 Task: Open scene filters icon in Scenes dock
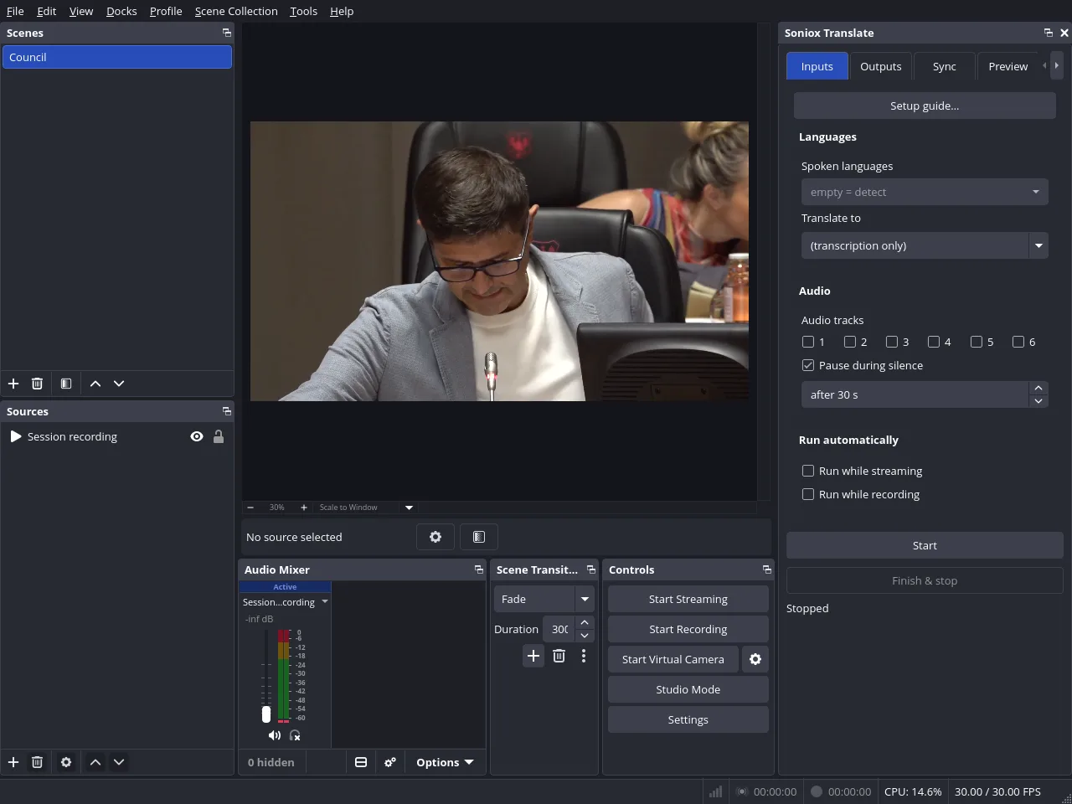[66, 384]
